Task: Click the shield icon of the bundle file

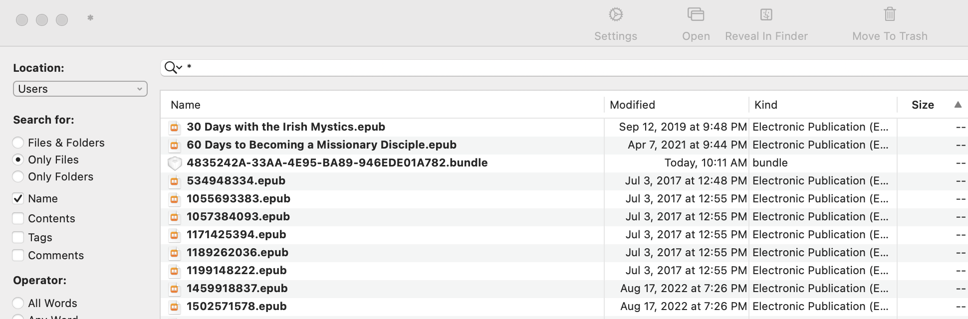Action: pos(174,163)
